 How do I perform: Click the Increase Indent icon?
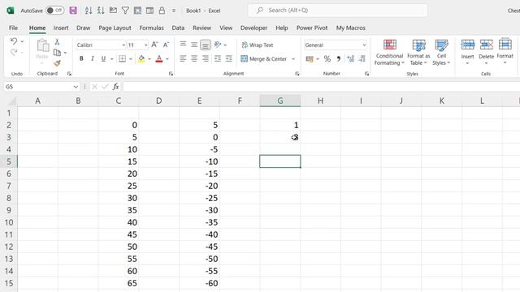point(229,58)
